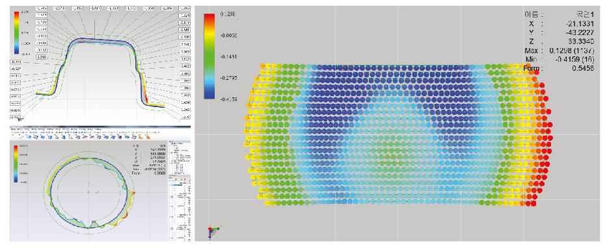
Task: Click the Max readout 0.1298 (1137)
Action: coord(572,51)
